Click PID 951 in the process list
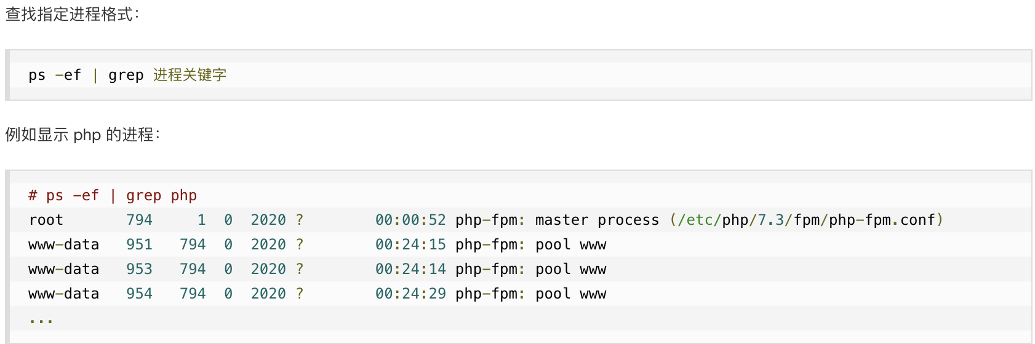1035x344 pixels. point(139,244)
